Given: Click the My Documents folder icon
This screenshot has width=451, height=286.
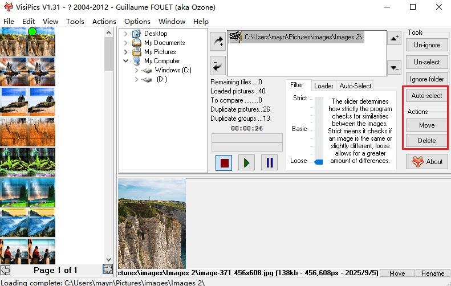Looking at the screenshot, I should [x=136, y=43].
